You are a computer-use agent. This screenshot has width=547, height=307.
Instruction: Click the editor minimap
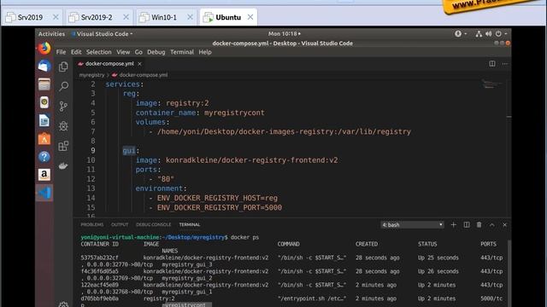[x=492, y=84]
